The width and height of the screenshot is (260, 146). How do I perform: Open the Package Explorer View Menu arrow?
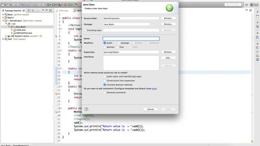click(43, 10)
